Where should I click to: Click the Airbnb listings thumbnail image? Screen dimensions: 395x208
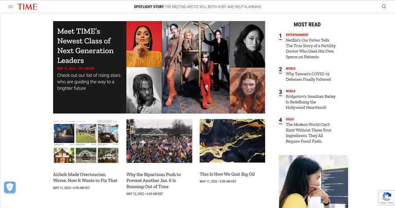tap(86, 141)
